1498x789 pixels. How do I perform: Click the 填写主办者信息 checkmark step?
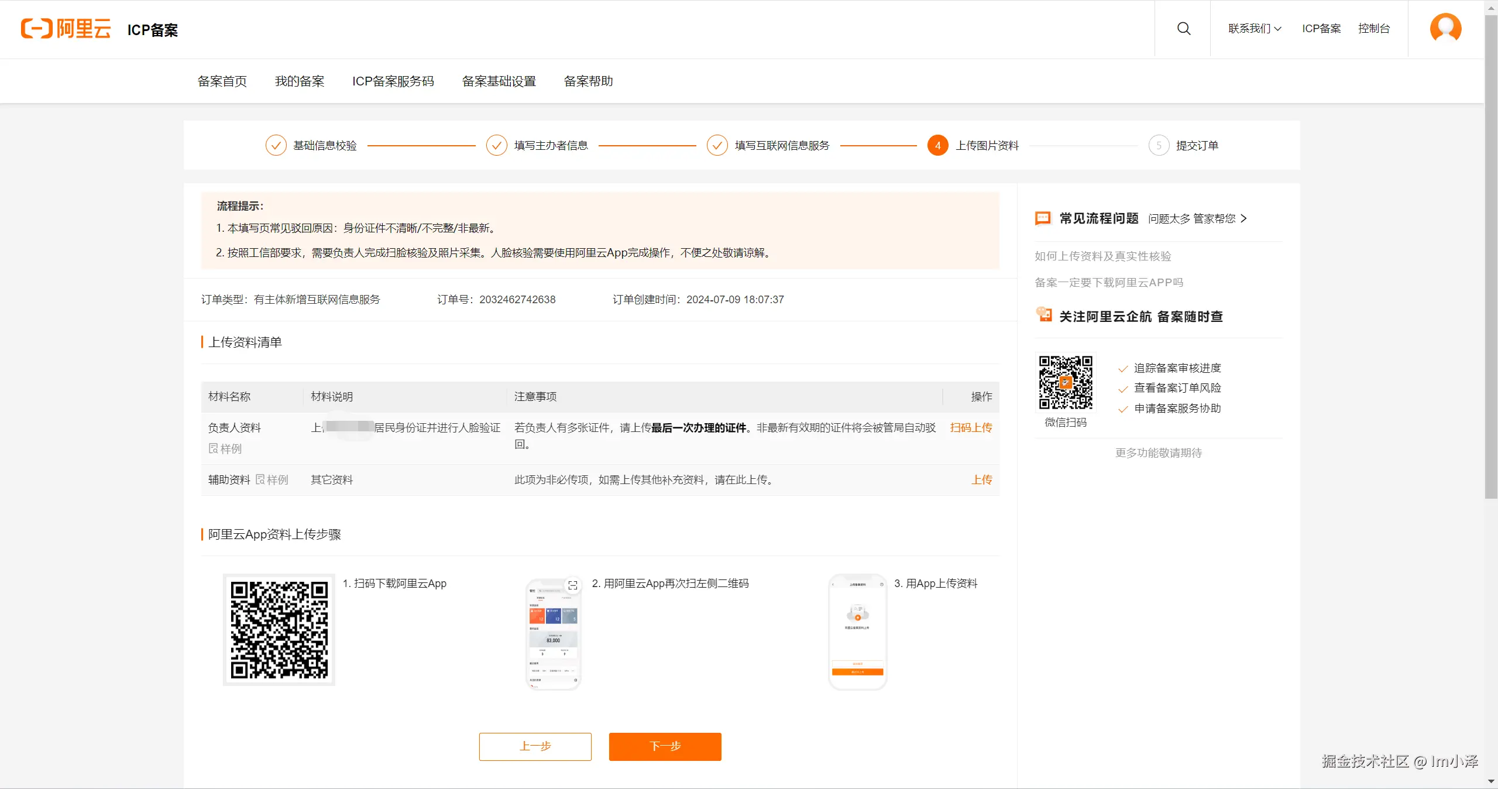pos(496,145)
